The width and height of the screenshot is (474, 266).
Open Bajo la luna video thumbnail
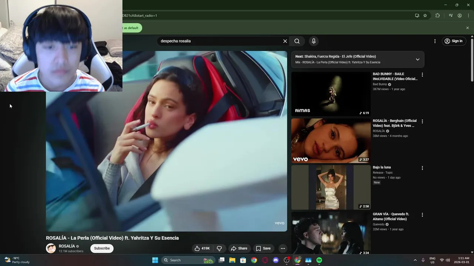pos(331,187)
